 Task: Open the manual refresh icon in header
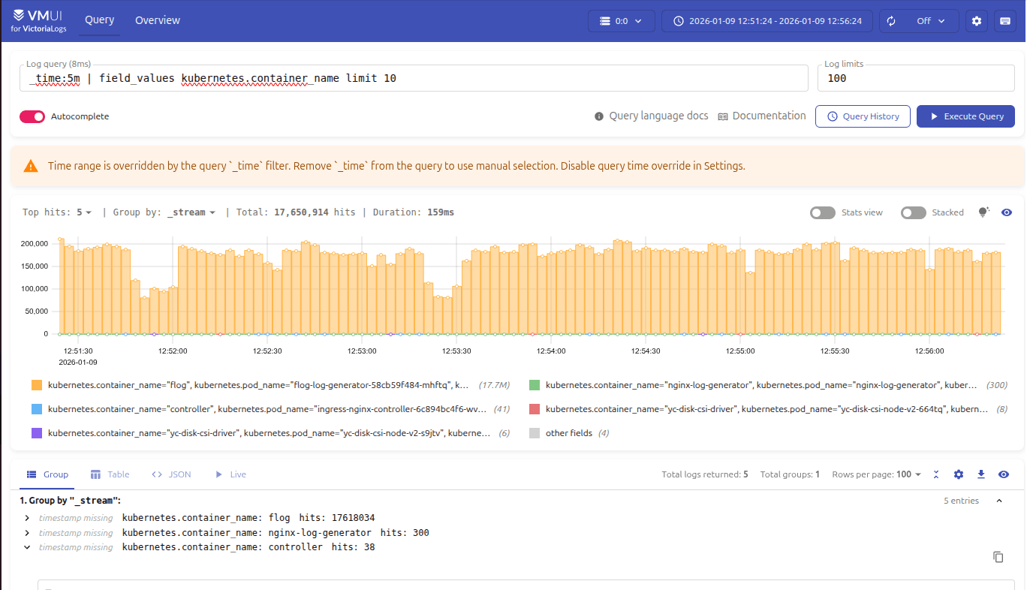coord(891,21)
